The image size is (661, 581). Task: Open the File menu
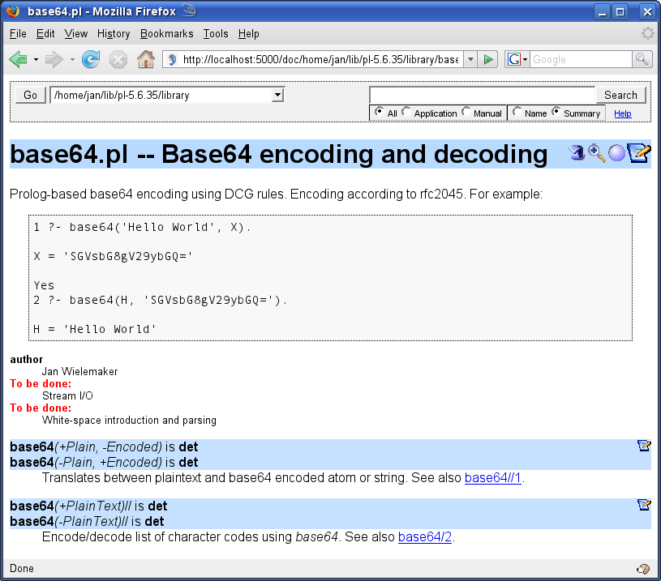click(18, 34)
